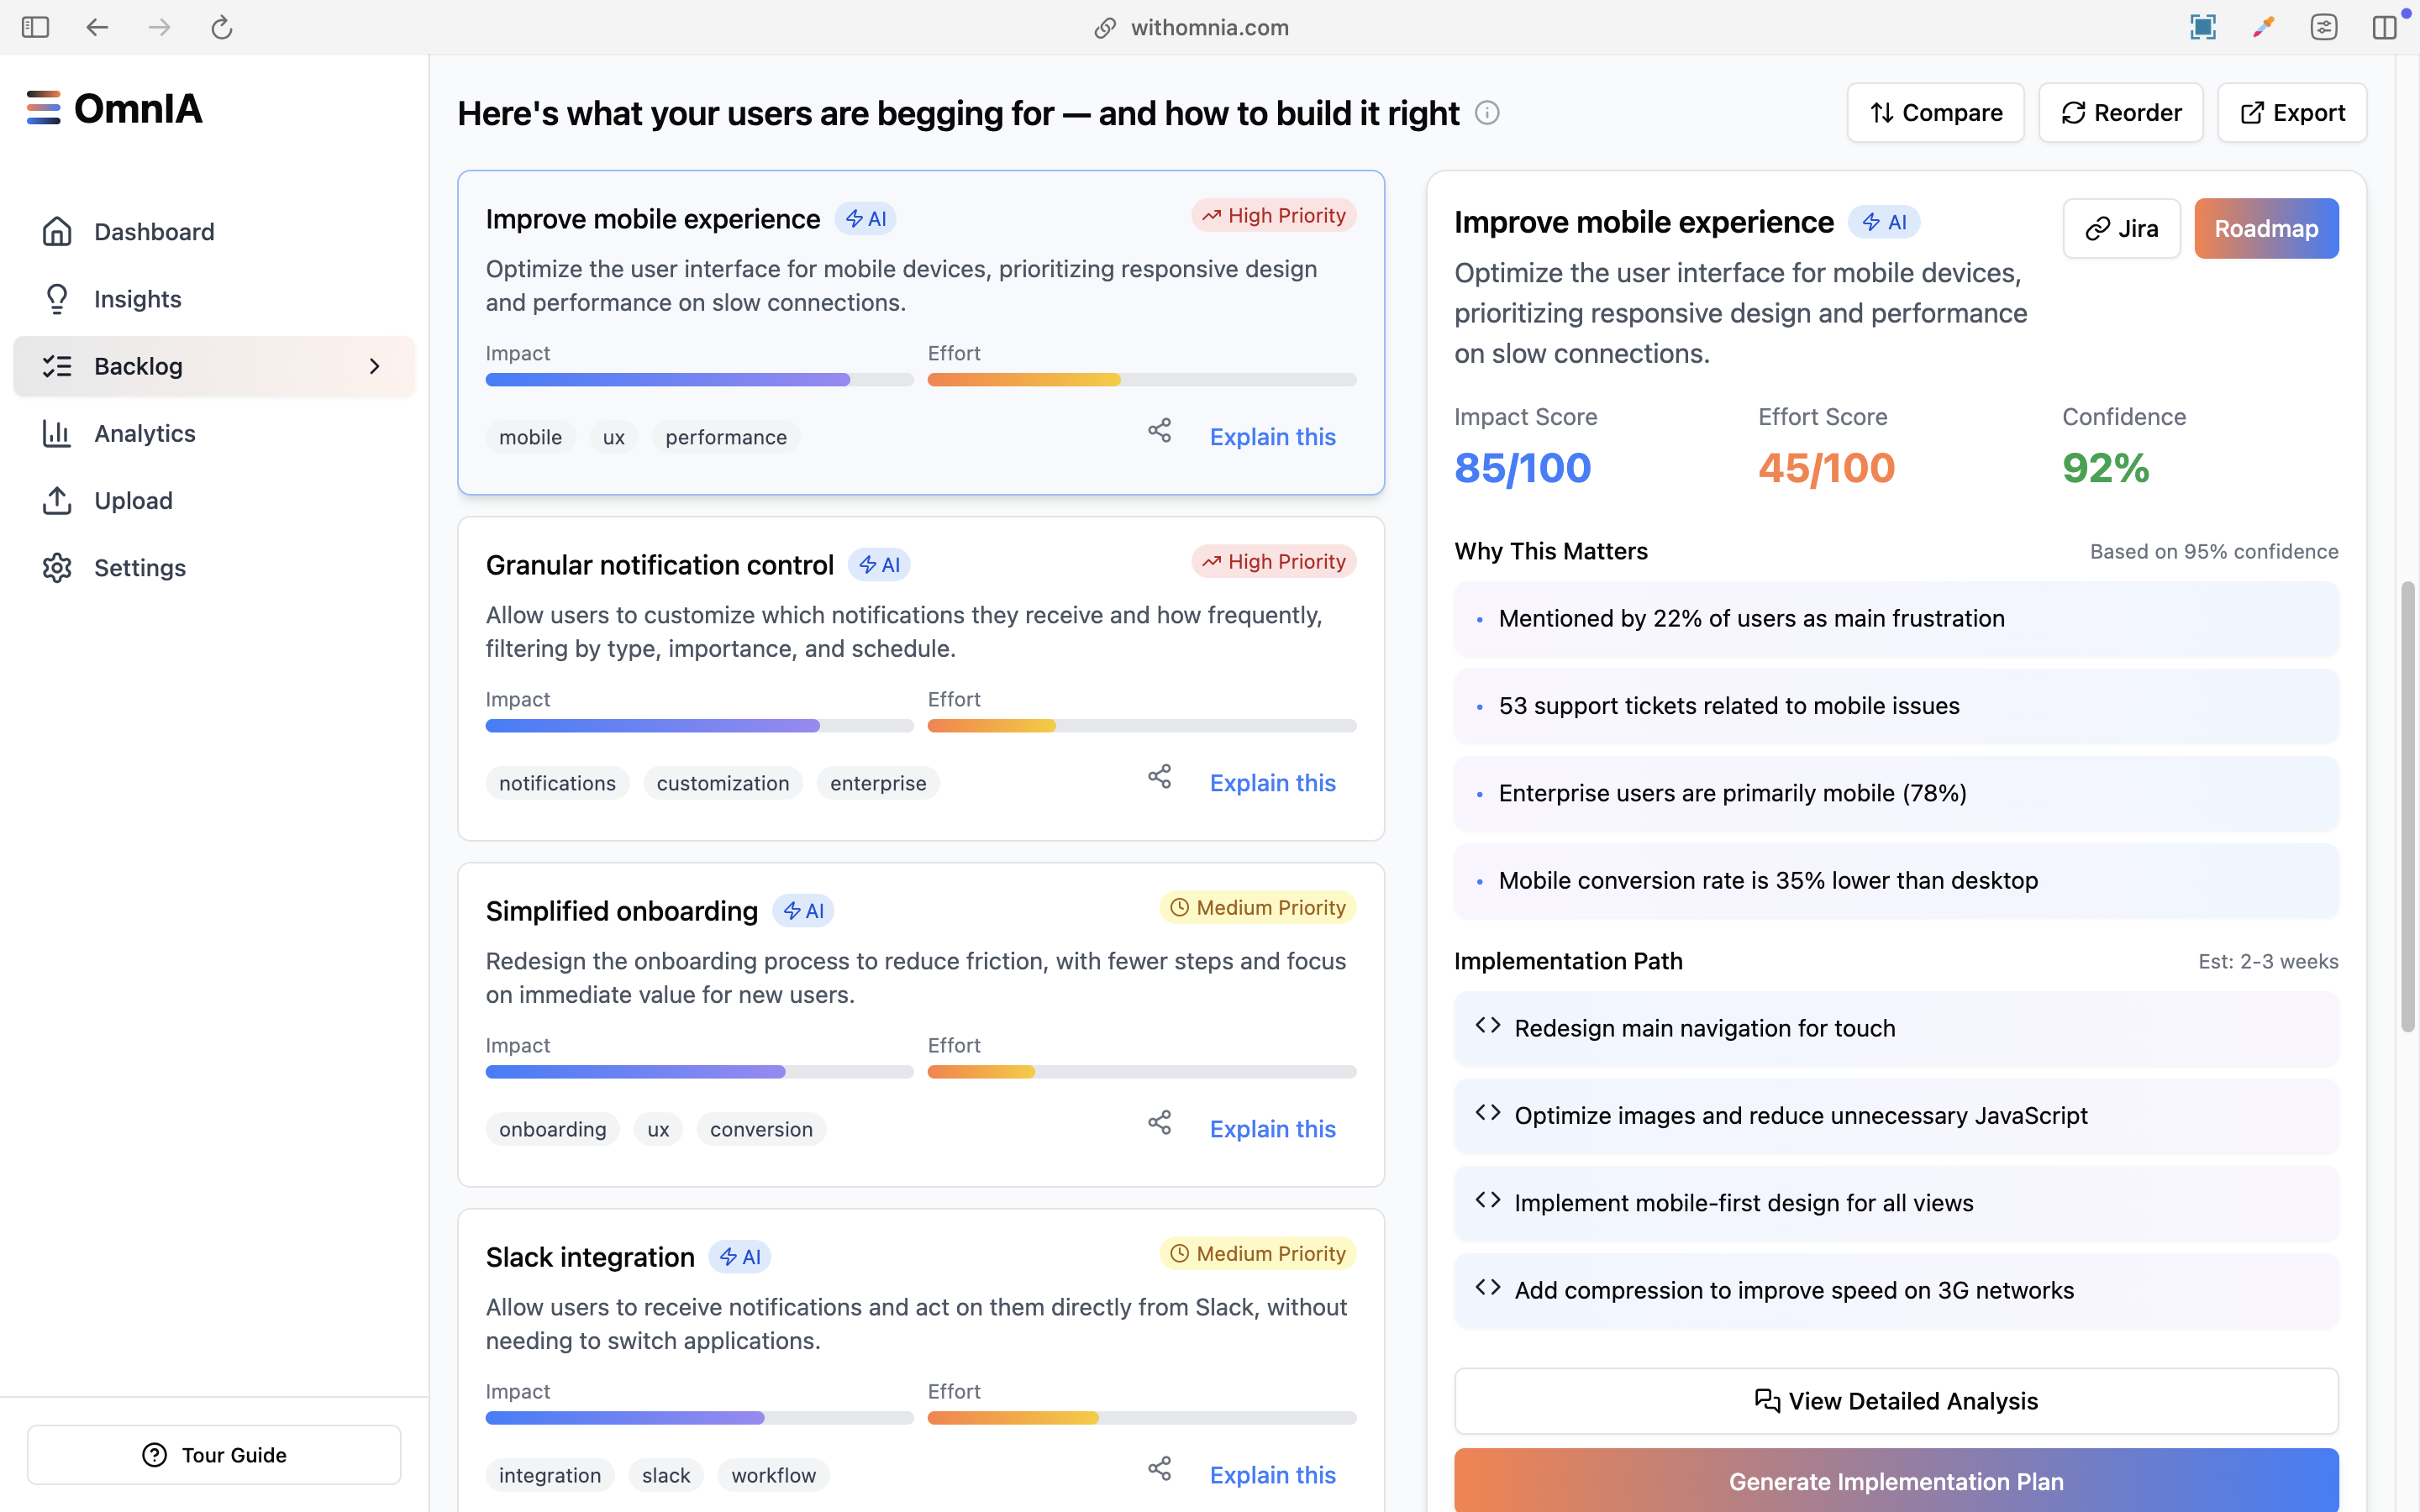Expand the Backlog menu chevron
2420x1512 pixels.
[375, 367]
